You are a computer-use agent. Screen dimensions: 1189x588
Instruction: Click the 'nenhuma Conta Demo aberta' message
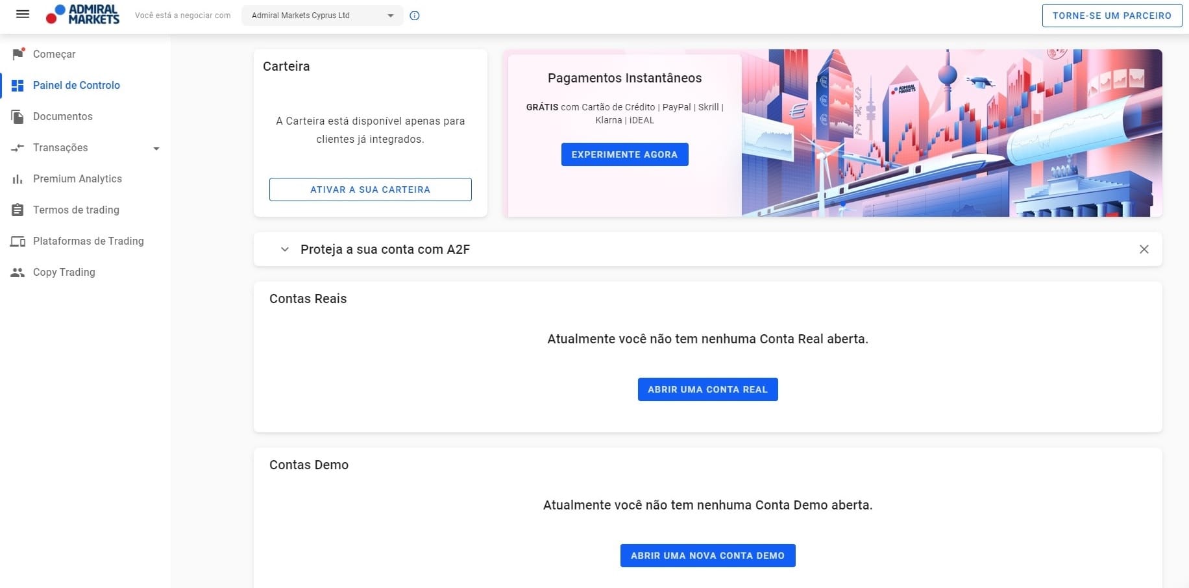707,505
